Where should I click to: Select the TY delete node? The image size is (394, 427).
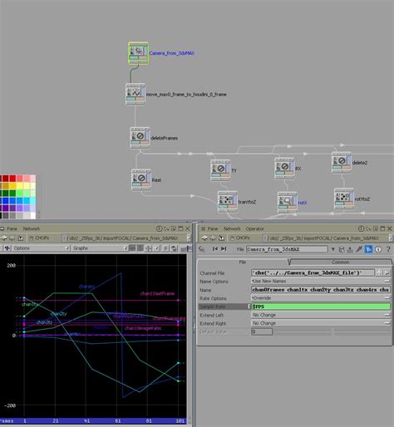[220, 170]
